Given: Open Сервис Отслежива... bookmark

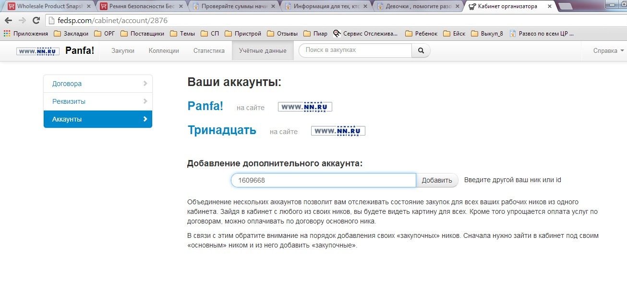Looking at the screenshot, I should [x=366, y=34].
